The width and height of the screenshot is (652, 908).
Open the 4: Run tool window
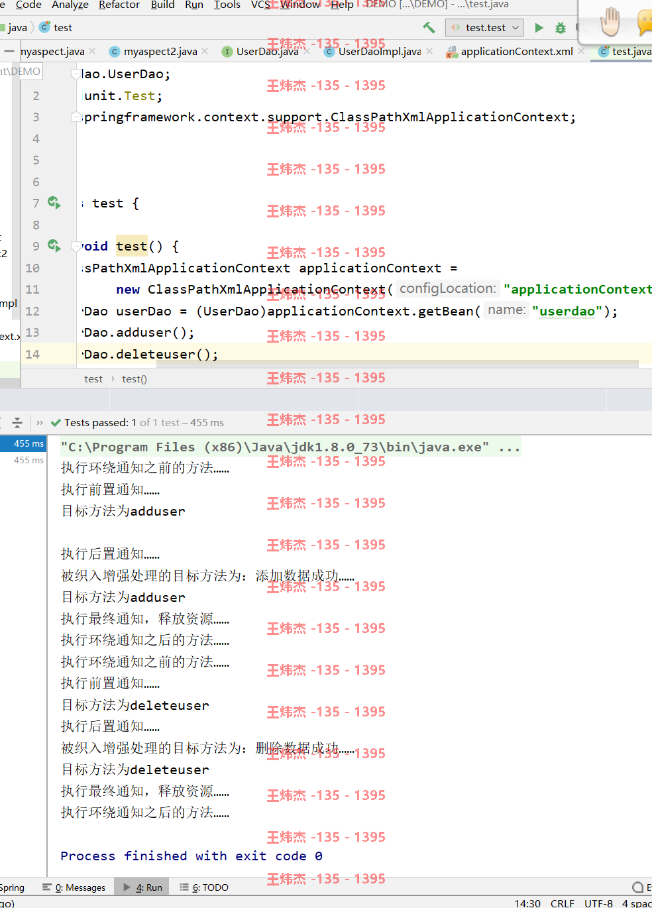pos(142,887)
